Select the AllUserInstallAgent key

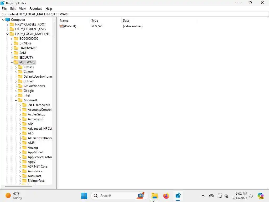pos(40,138)
